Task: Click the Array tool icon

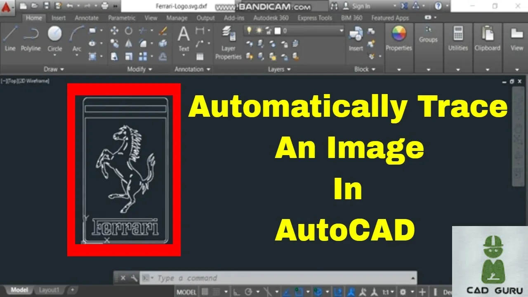Action: click(x=143, y=57)
